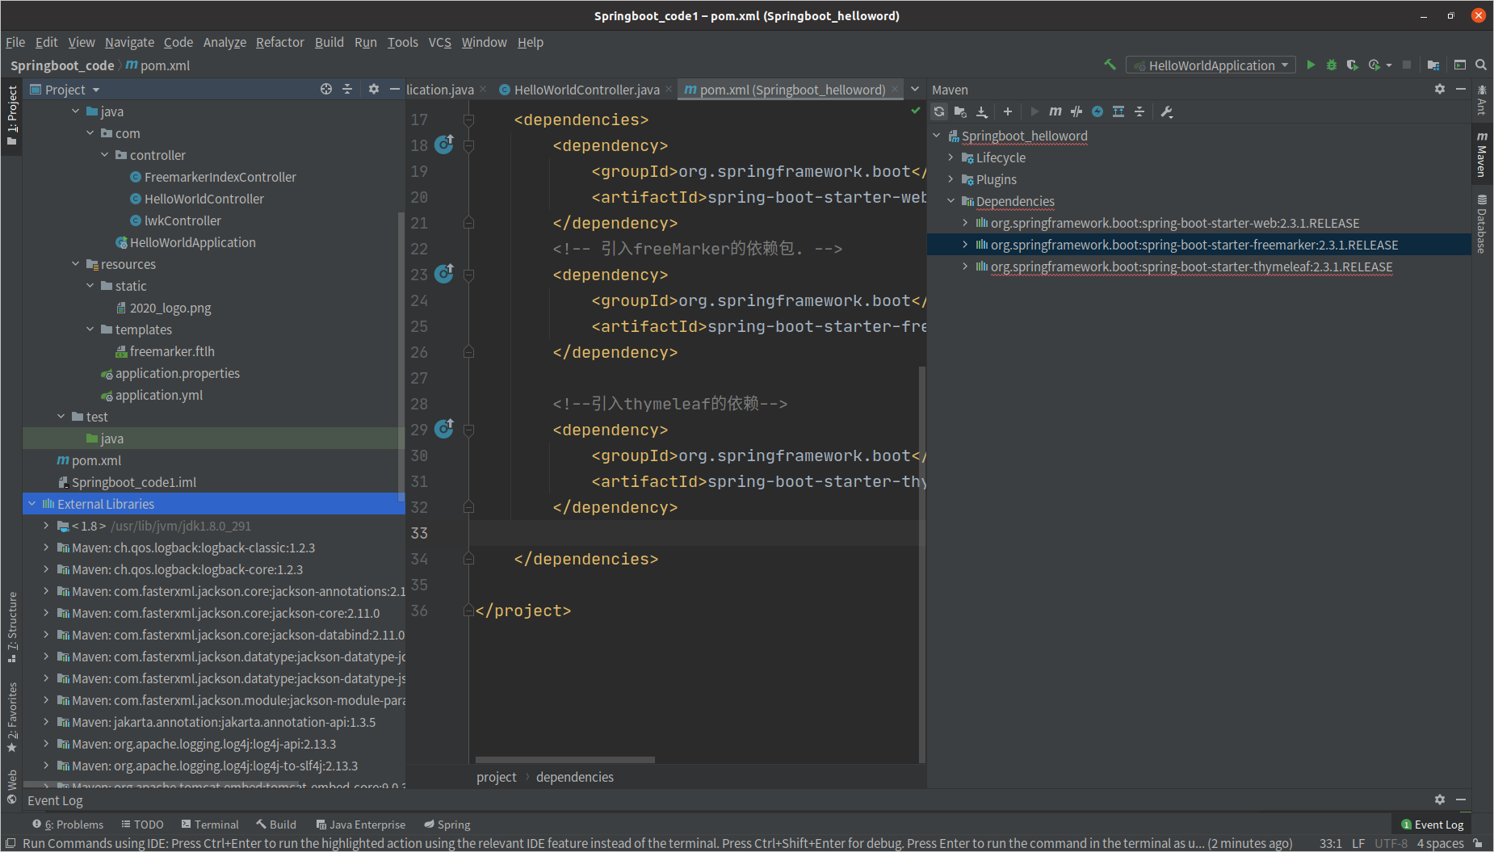Show Maven dependencies diagram icon
Viewport: 1494px width, 852px height.
click(x=1118, y=111)
